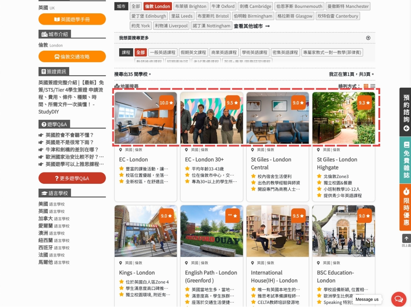
Task: Switch to list view sort icon
Action: 373,86
